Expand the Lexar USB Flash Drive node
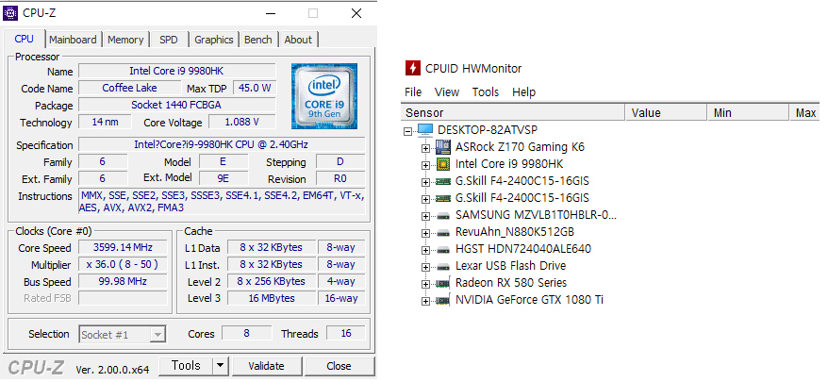This screenshot has width=828, height=382. point(425,267)
